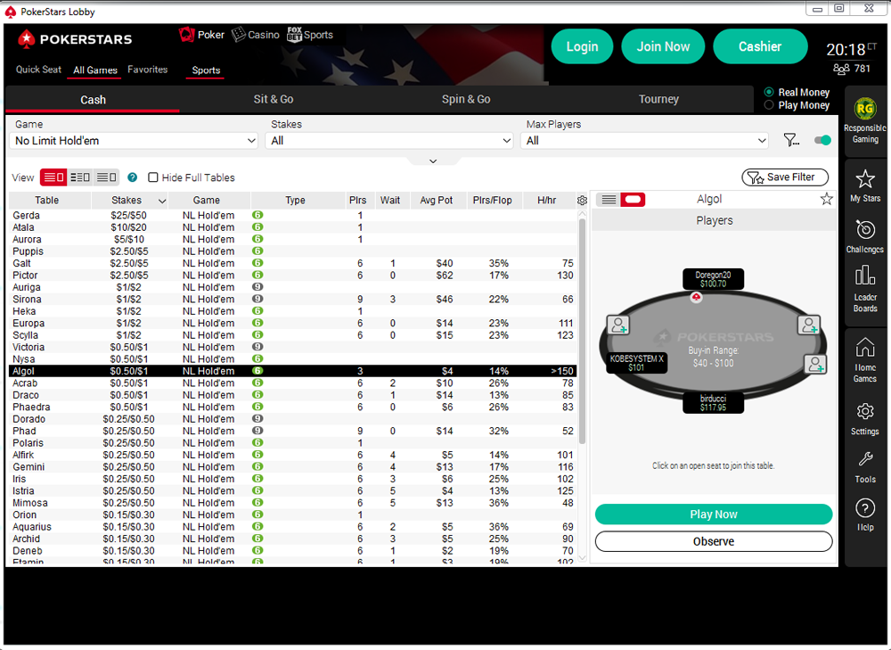
Task: Open the Cashier button
Action: 760,46
